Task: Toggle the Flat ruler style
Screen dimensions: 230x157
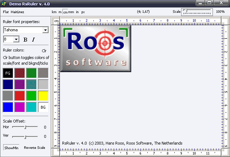Action: point(6,12)
